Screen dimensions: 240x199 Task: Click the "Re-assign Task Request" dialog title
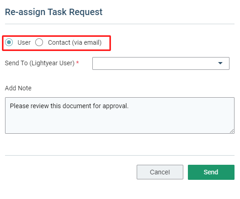[54, 12]
